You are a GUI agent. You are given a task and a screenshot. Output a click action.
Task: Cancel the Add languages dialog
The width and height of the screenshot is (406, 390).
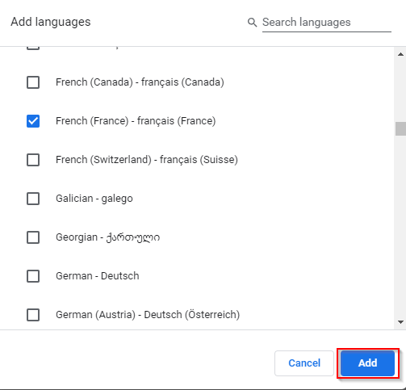click(304, 363)
